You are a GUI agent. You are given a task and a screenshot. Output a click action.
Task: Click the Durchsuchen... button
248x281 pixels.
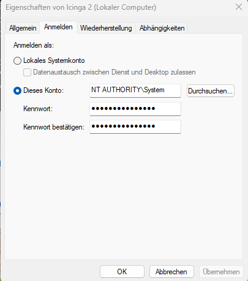[x=211, y=91]
